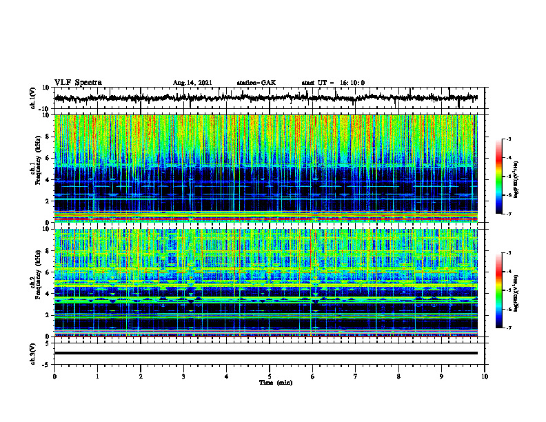Viewport: 546px width, 422px height.
Task: Click the "-3" label on ch.2 color bar
Action: pos(509,253)
